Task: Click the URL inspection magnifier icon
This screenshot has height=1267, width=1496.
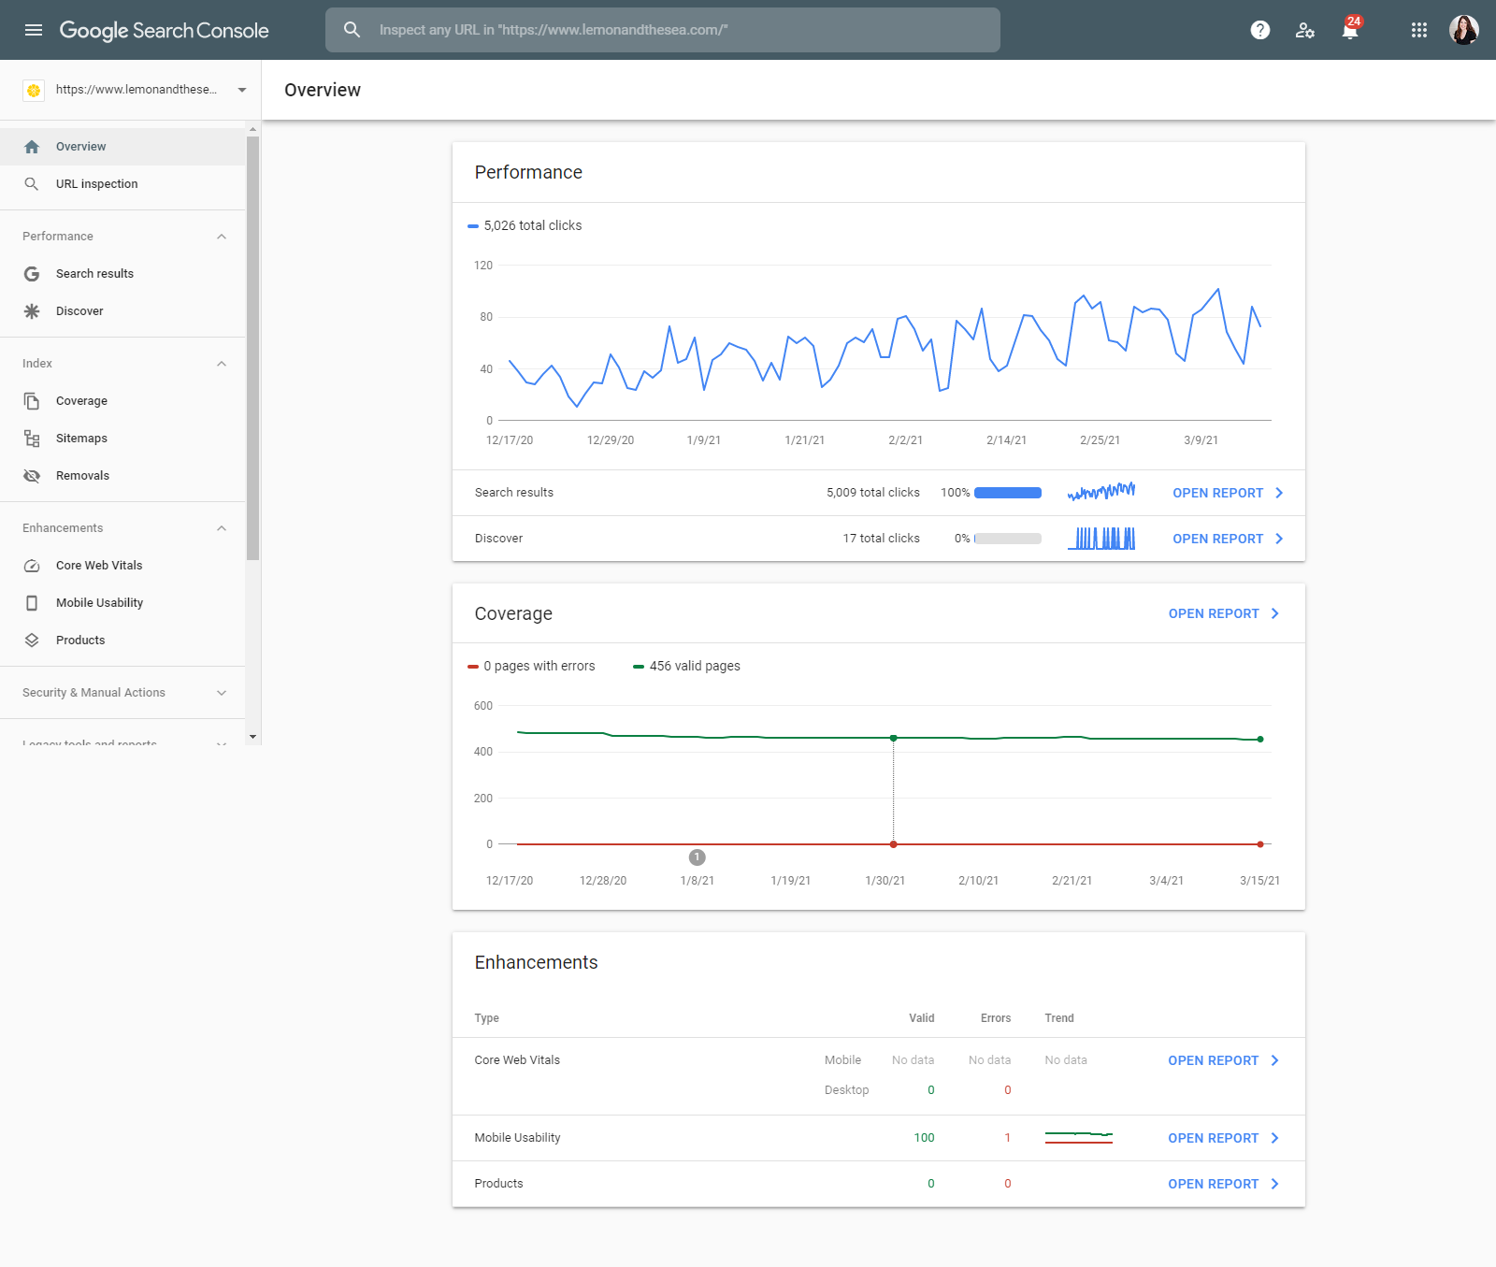Action: click(32, 184)
